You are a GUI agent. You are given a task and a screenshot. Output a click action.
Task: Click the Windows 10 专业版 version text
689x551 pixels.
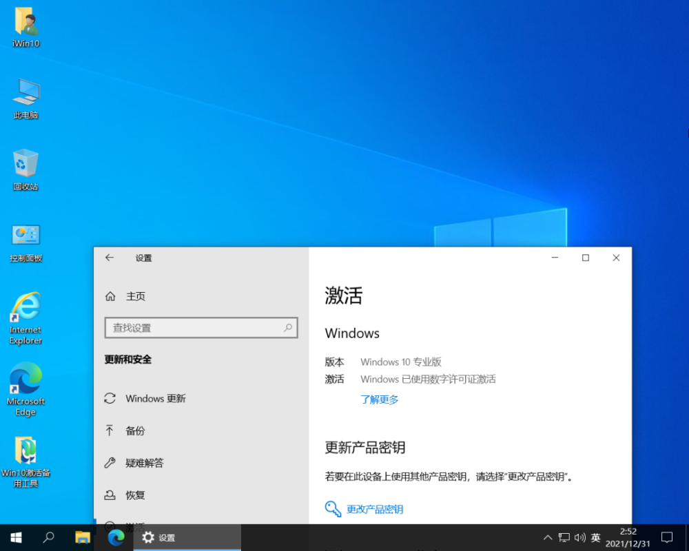coord(401,362)
